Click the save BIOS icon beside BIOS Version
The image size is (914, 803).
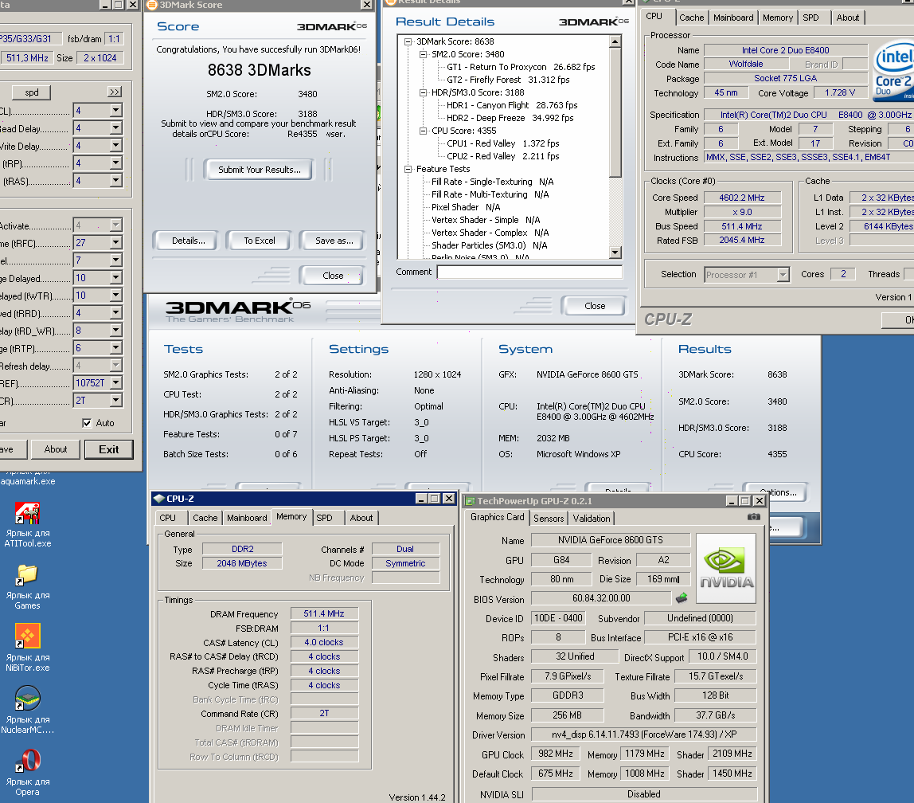click(x=682, y=597)
